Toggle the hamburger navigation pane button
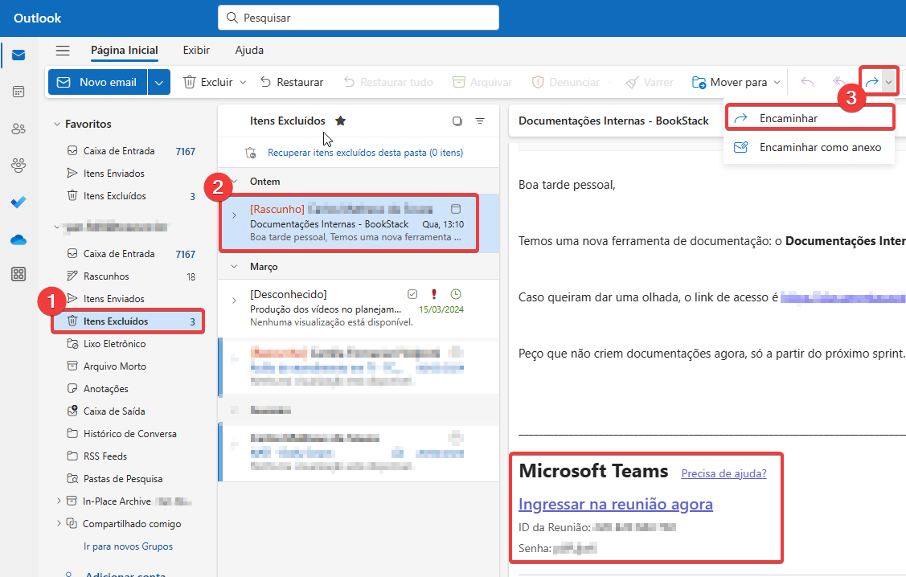Image resolution: width=906 pixels, height=577 pixels. (x=63, y=51)
